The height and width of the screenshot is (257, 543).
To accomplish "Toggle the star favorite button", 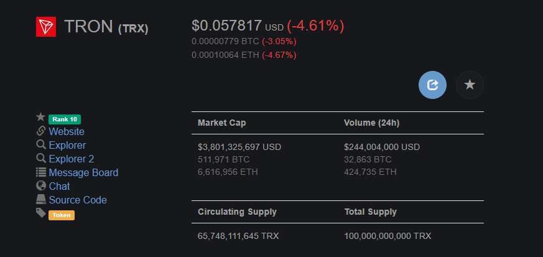I will click(470, 85).
